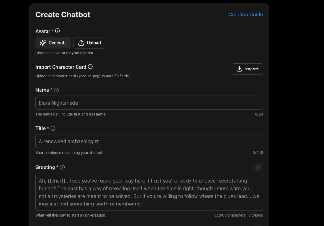This screenshot has height=226, width=324.
Task: Click the Greeting info icon
Action: click(62, 168)
